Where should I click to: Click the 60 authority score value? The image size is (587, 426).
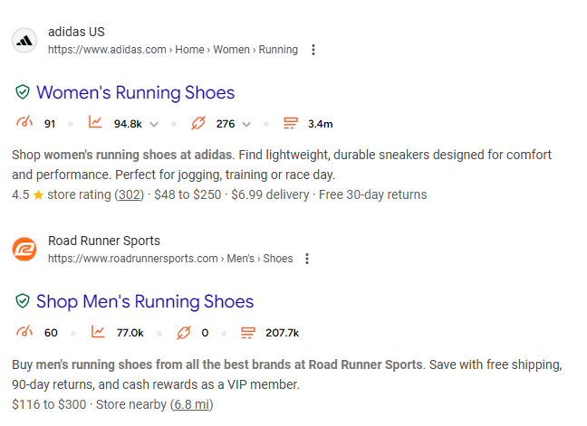[51, 333]
